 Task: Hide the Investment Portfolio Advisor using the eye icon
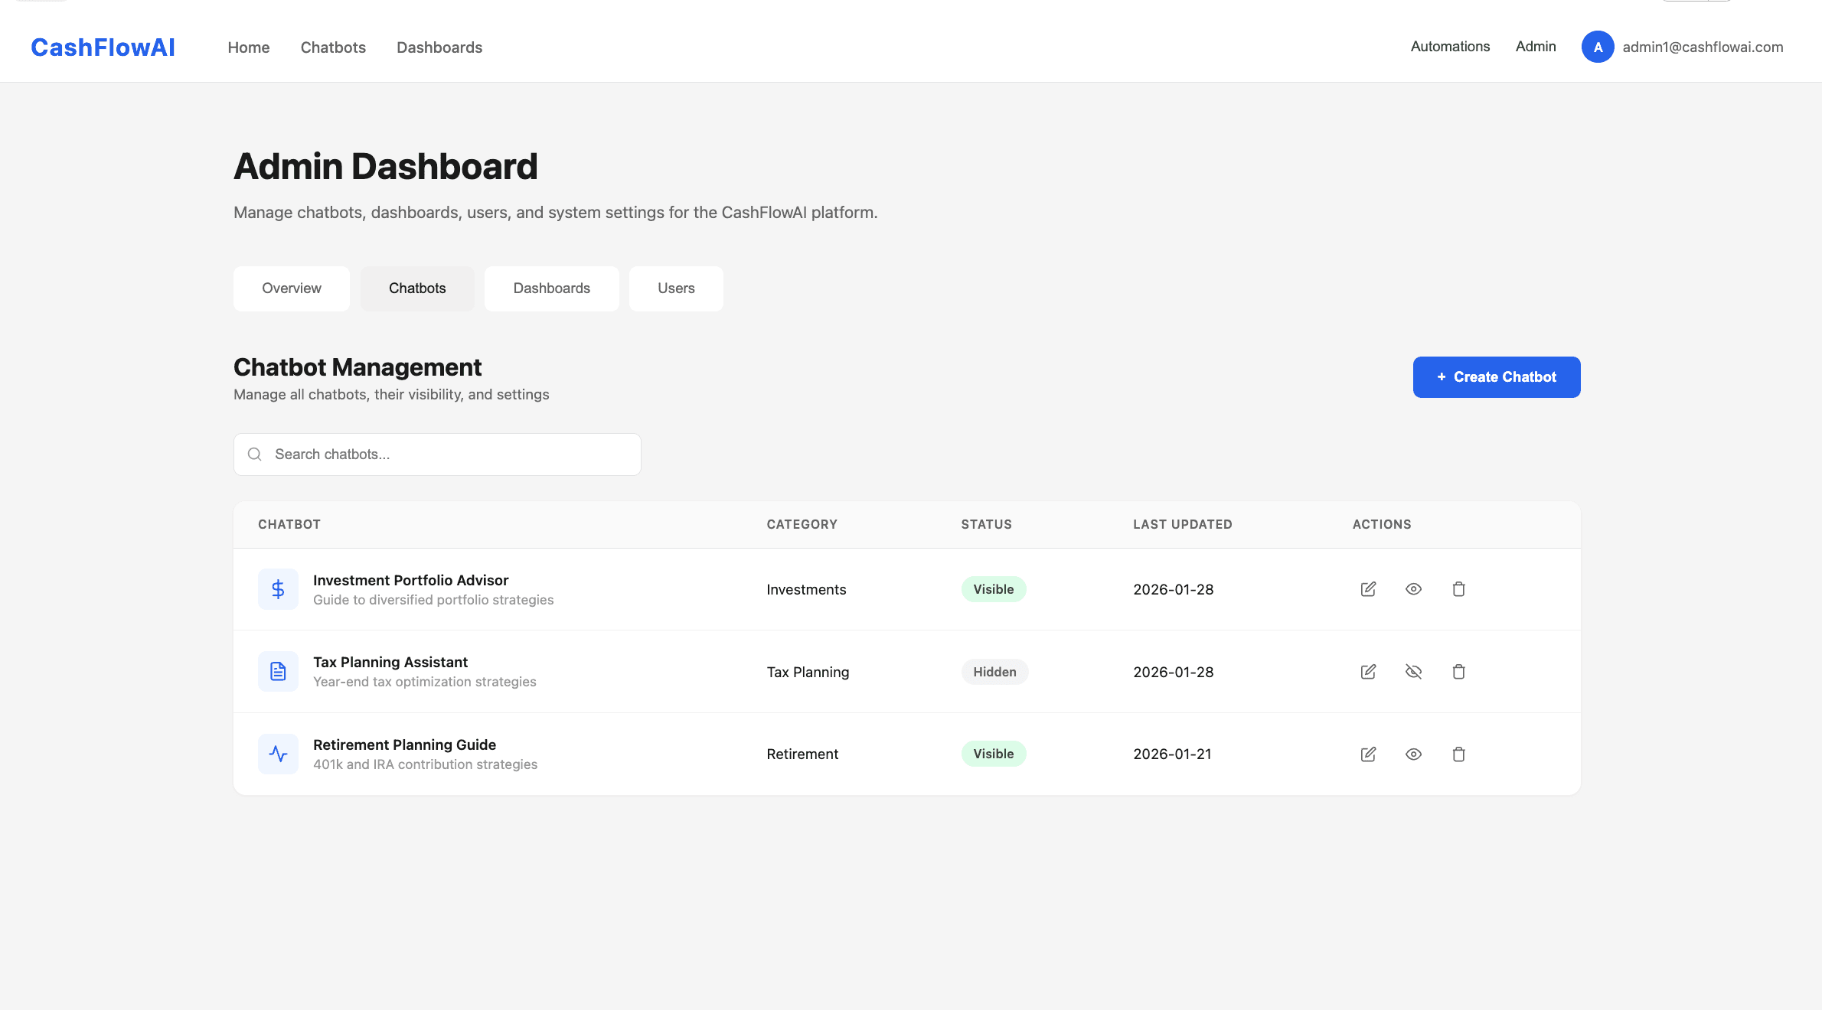pos(1413,589)
